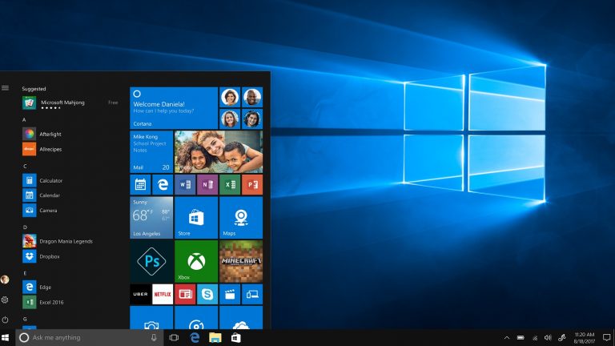Image resolution: width=615 pixels, height=346 pixels.
Task: Jump to apps via letter C header
Action: 26,166
